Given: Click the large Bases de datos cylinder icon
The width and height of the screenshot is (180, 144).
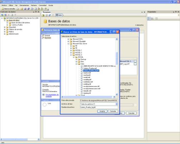Looking at the screenshot, I should [45, 21].
